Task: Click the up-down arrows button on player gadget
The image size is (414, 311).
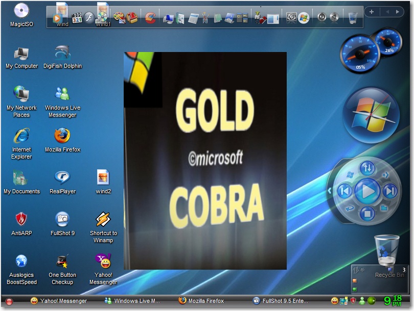Action: (367, 168)
